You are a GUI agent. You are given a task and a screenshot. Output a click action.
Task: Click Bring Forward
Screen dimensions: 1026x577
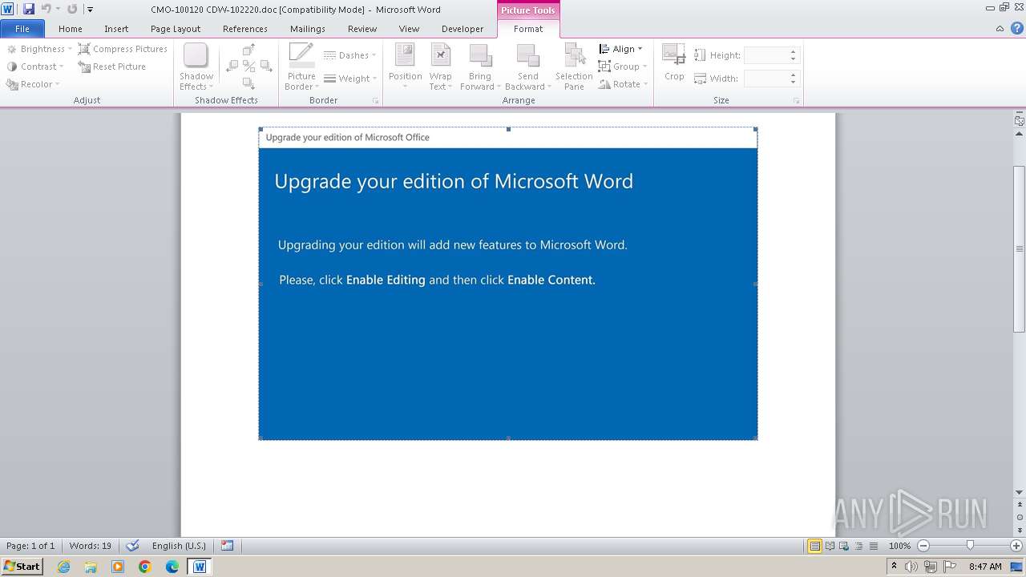coord(480,67)
